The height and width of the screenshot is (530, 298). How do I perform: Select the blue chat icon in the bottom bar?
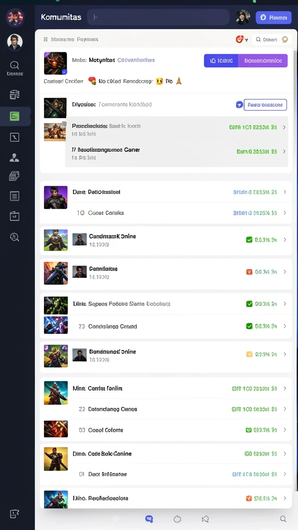149,519
